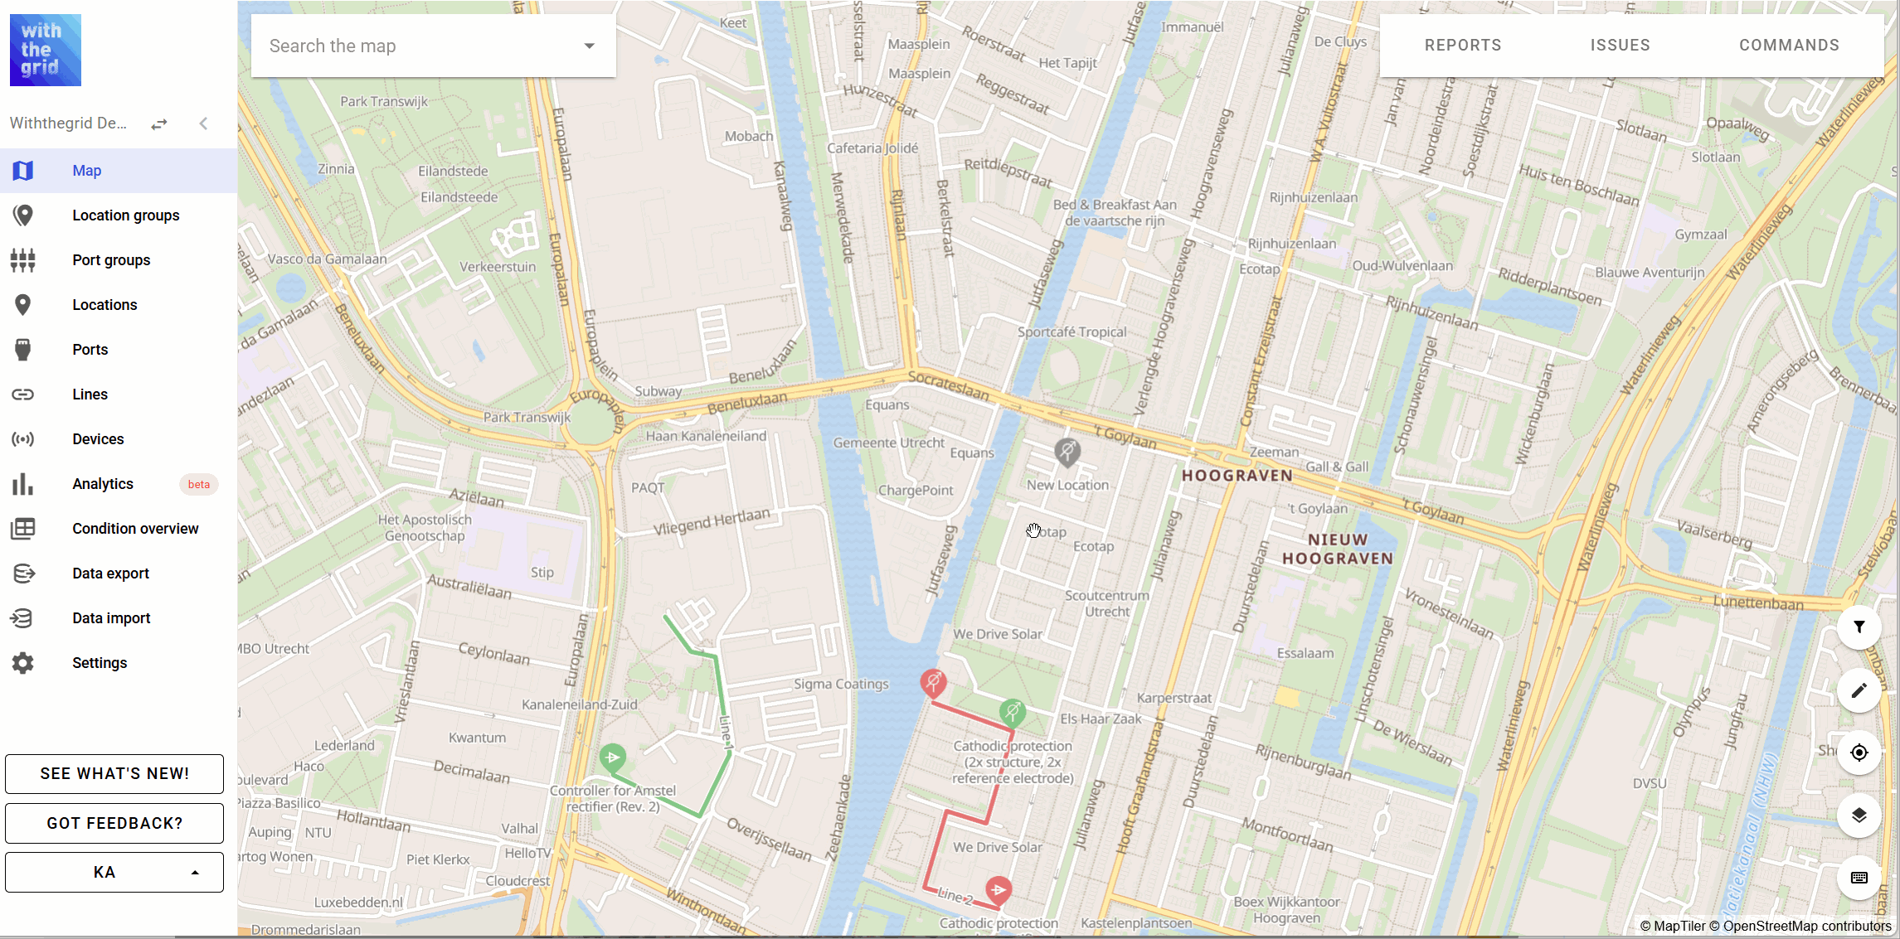The width and height of the screenshot is (1900, 939).
Task: Click the green Controller for Amstel rectifier marker
Action: point(613,757)
